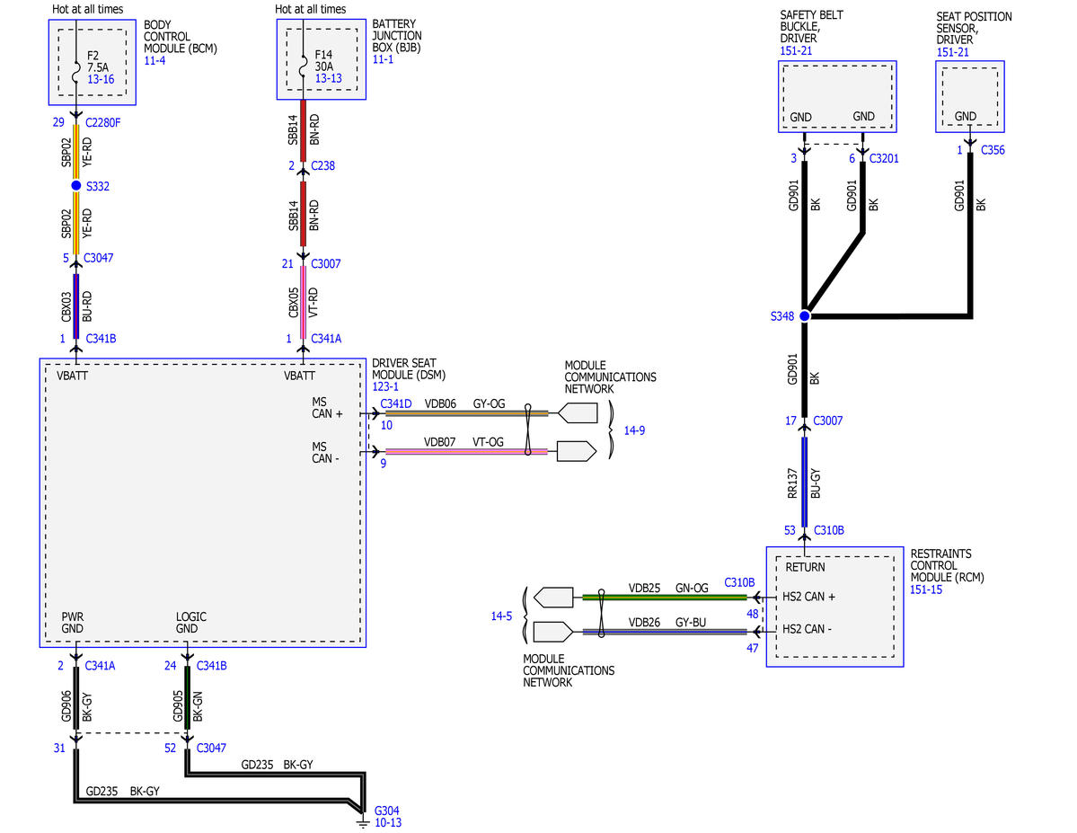The width and height of the screenshot is (1077, 833).
Task: Open 151-21 link under Seat Position Sensor, Driver
Action: click(953, 52)
